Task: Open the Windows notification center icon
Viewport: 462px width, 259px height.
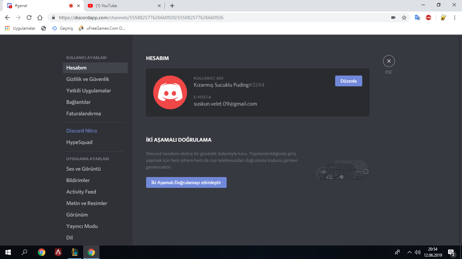Action: tap(451, 252)
